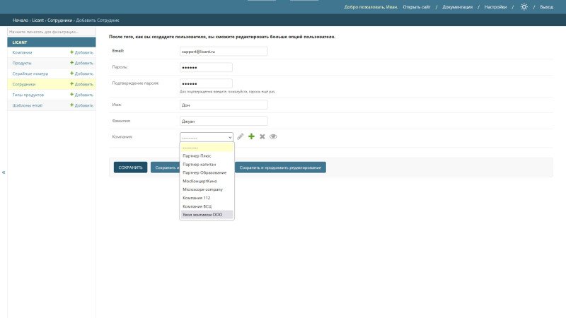Open Сотрудники in the sidebar
The width and height of the screenshot is (566, 318).
[24, 84]
